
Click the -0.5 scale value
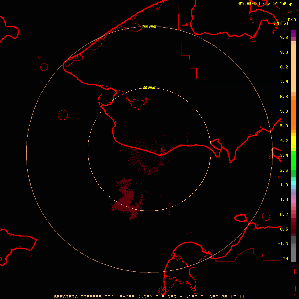pyautogui.click(x=283, y=229)
